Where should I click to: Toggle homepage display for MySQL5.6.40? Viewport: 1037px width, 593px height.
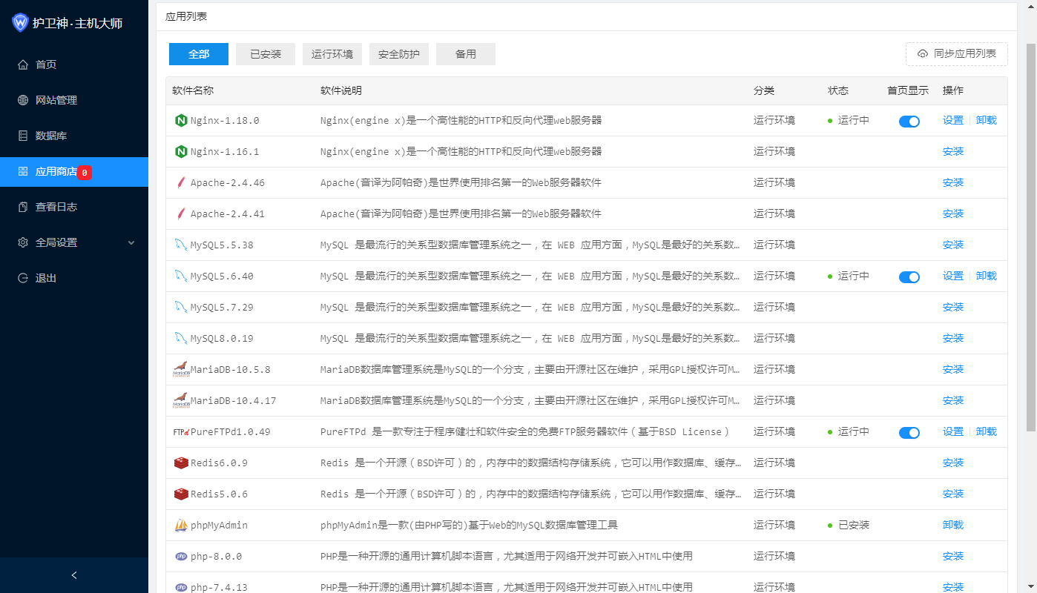[909, 276]
